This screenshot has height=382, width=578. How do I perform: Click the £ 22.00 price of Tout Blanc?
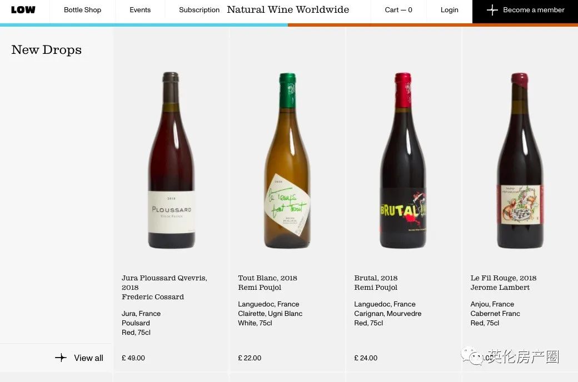(x=250, y=358)
